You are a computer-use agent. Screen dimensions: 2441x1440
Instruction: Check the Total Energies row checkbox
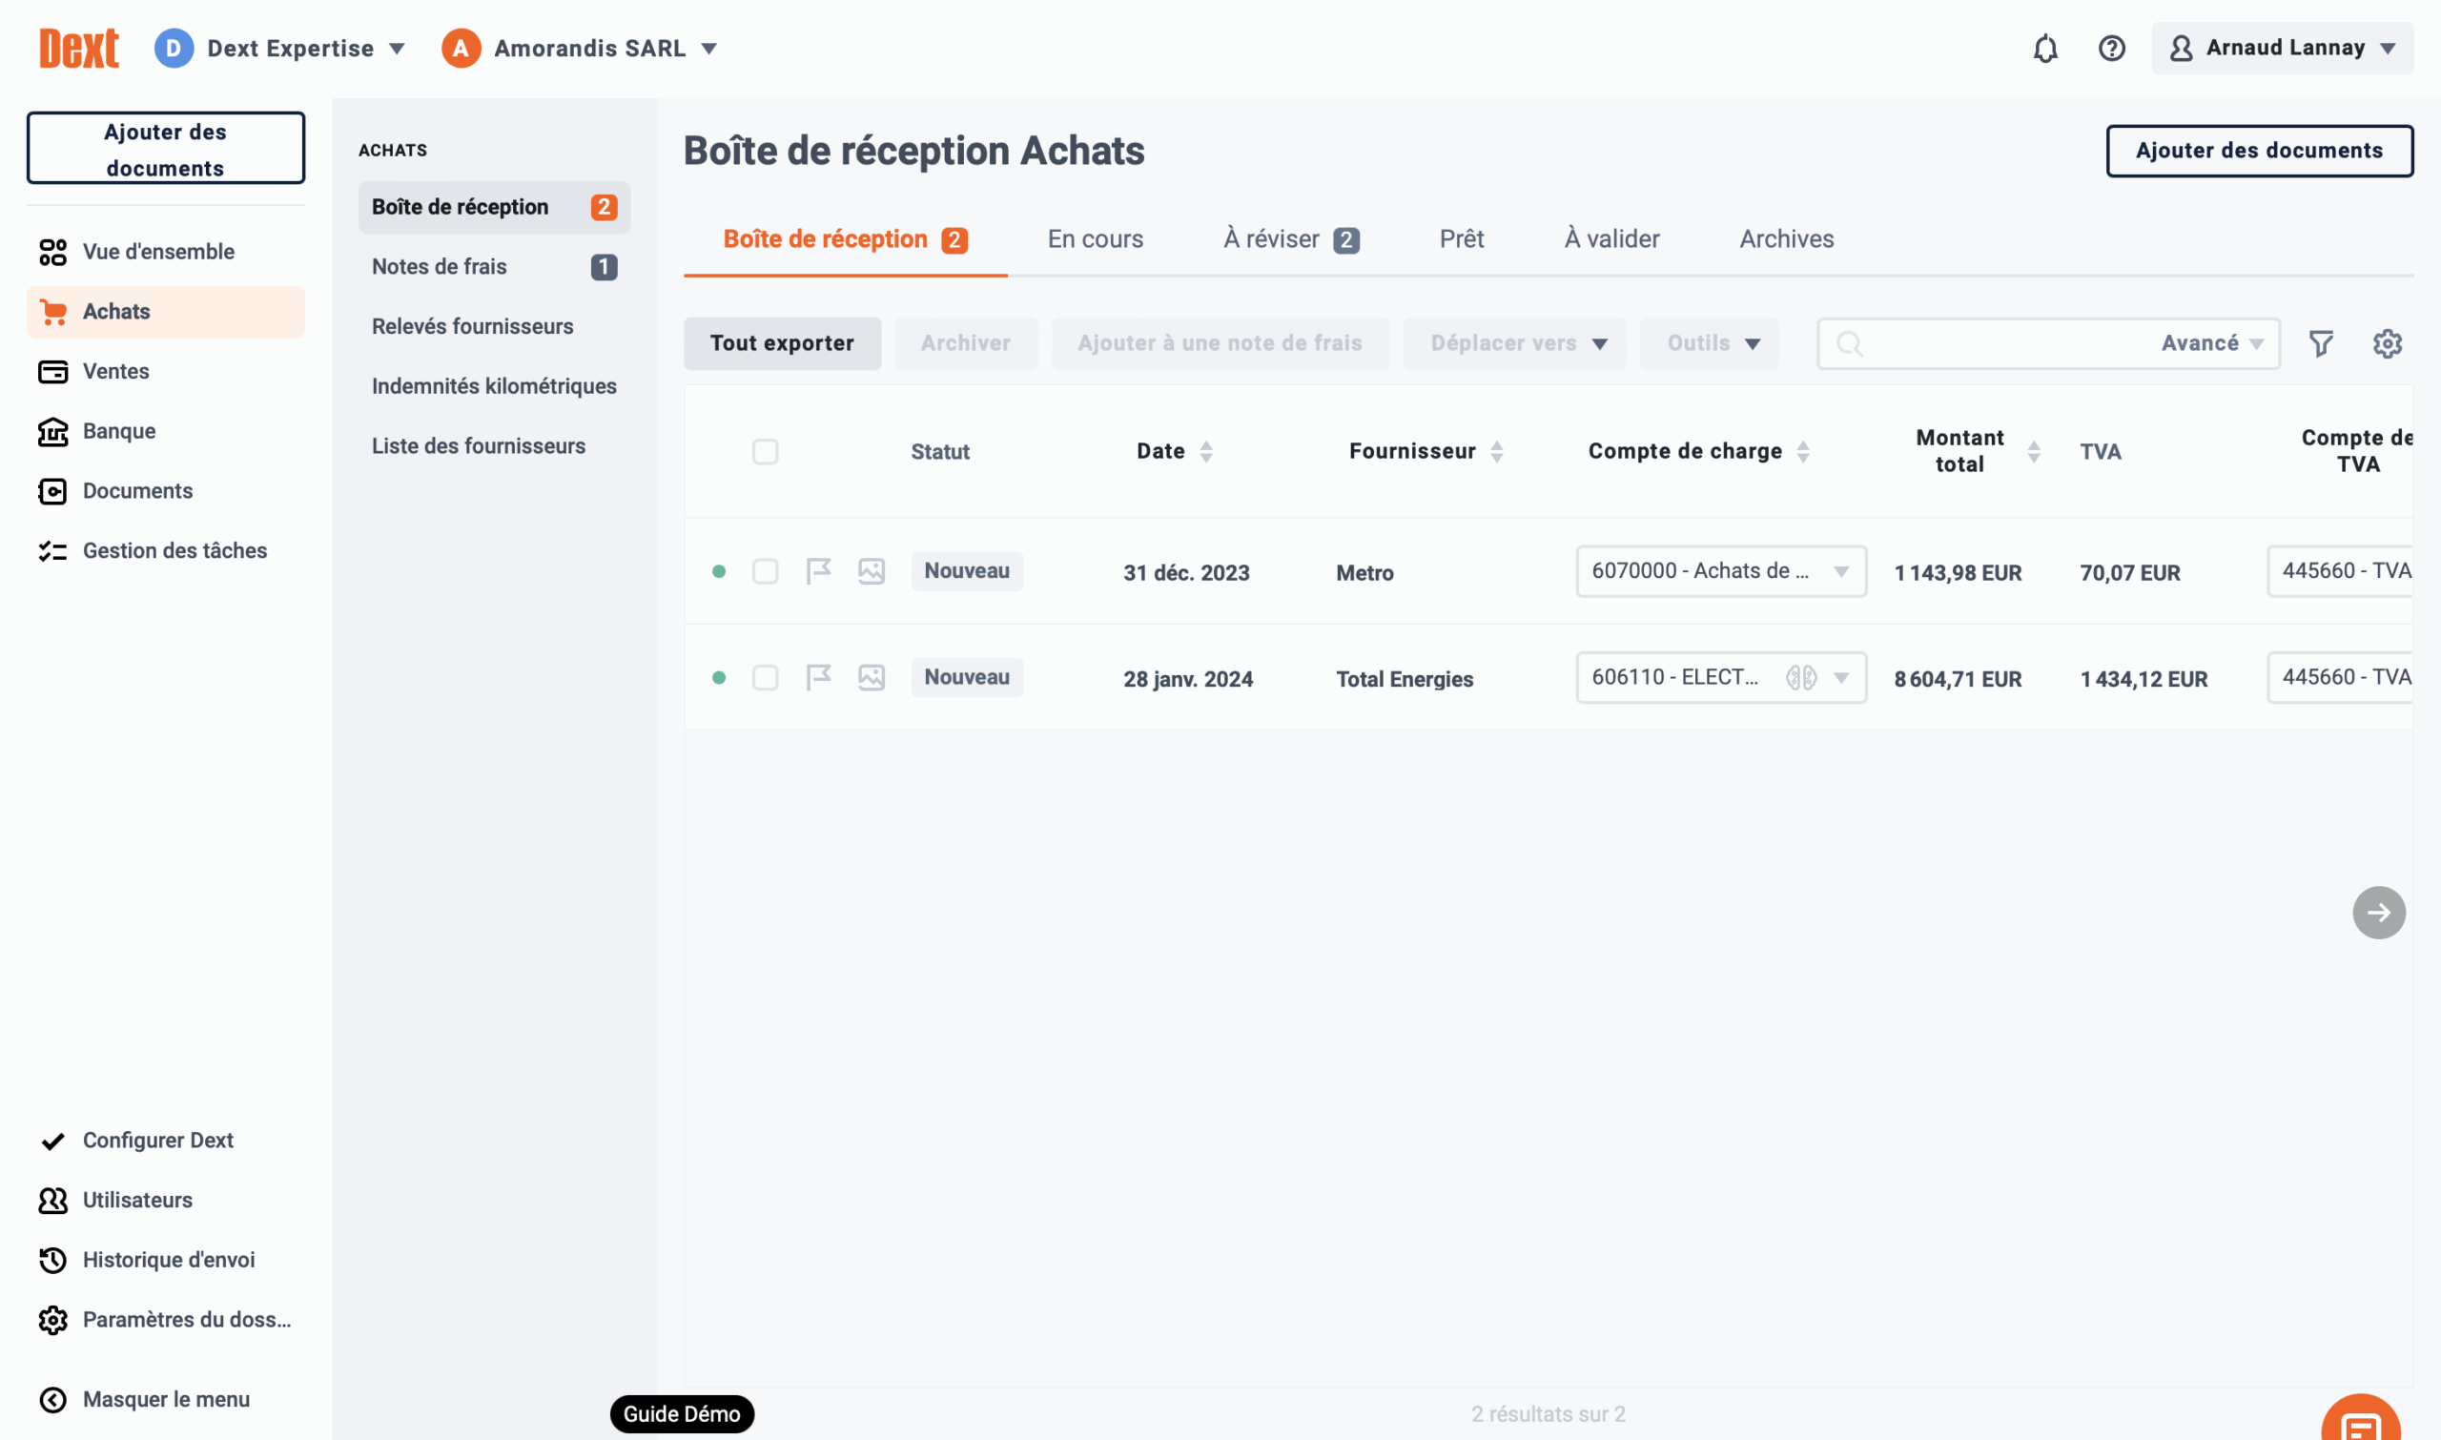click(765, 677)
